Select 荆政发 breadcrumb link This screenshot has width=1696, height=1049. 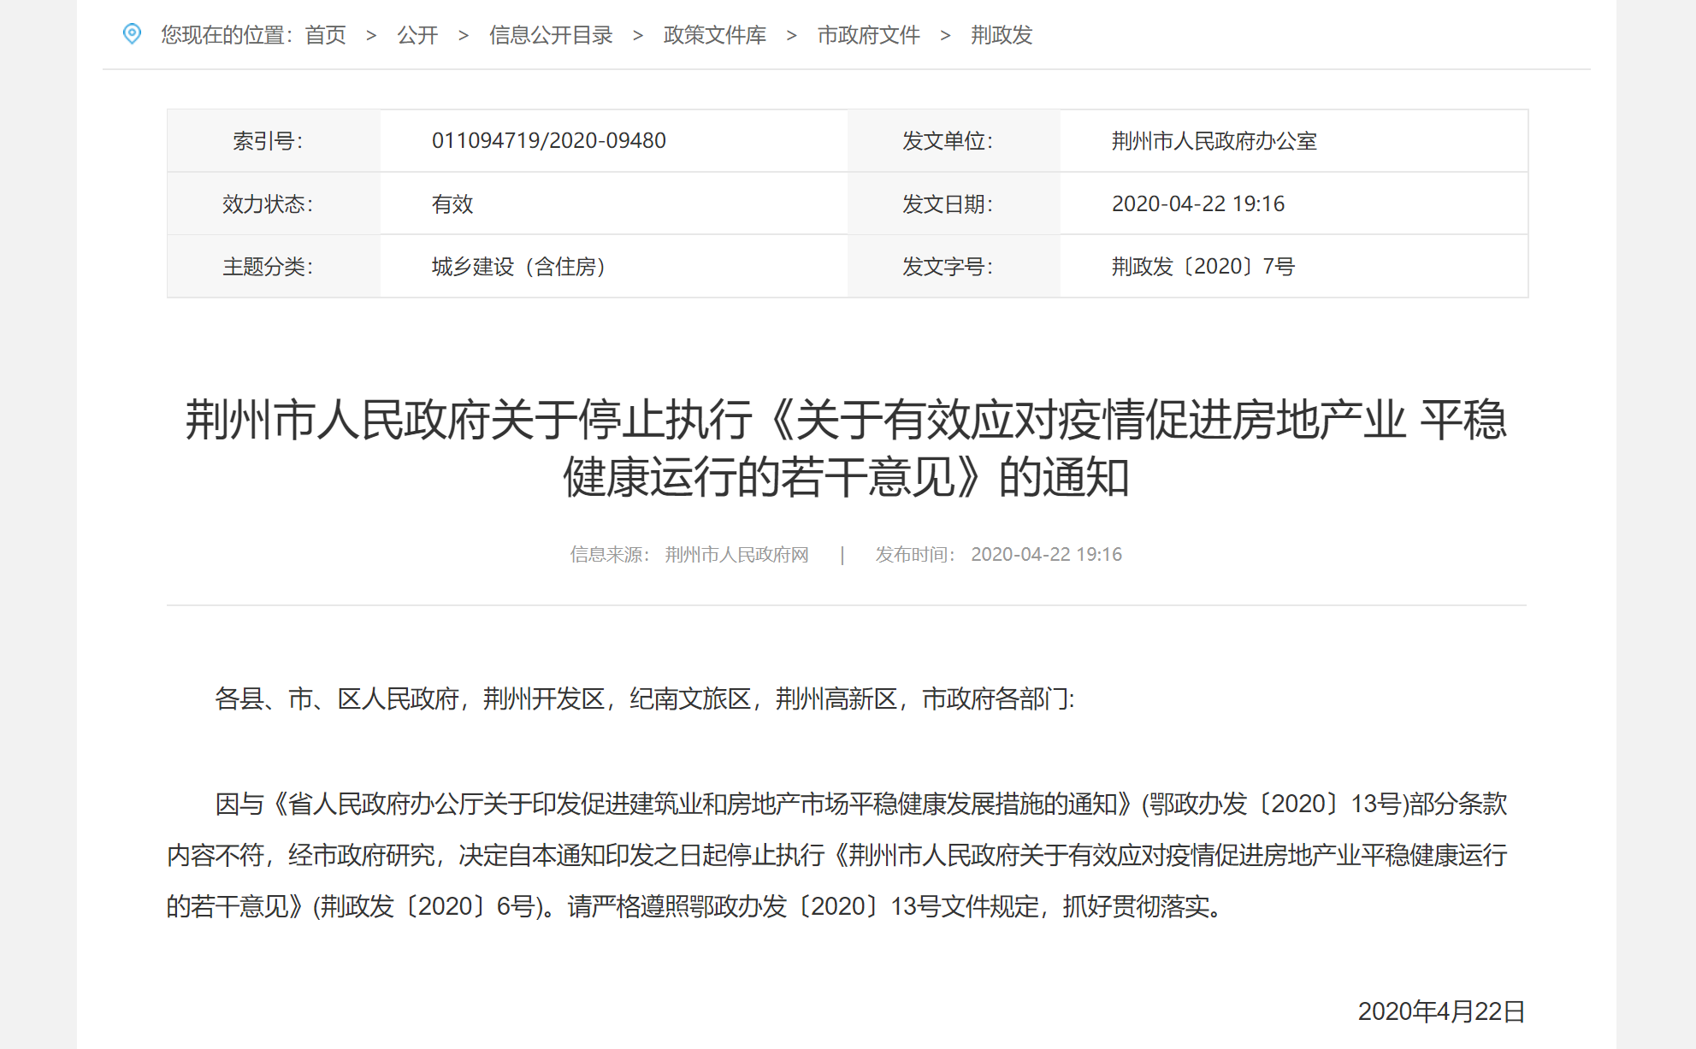[1002, 35]
